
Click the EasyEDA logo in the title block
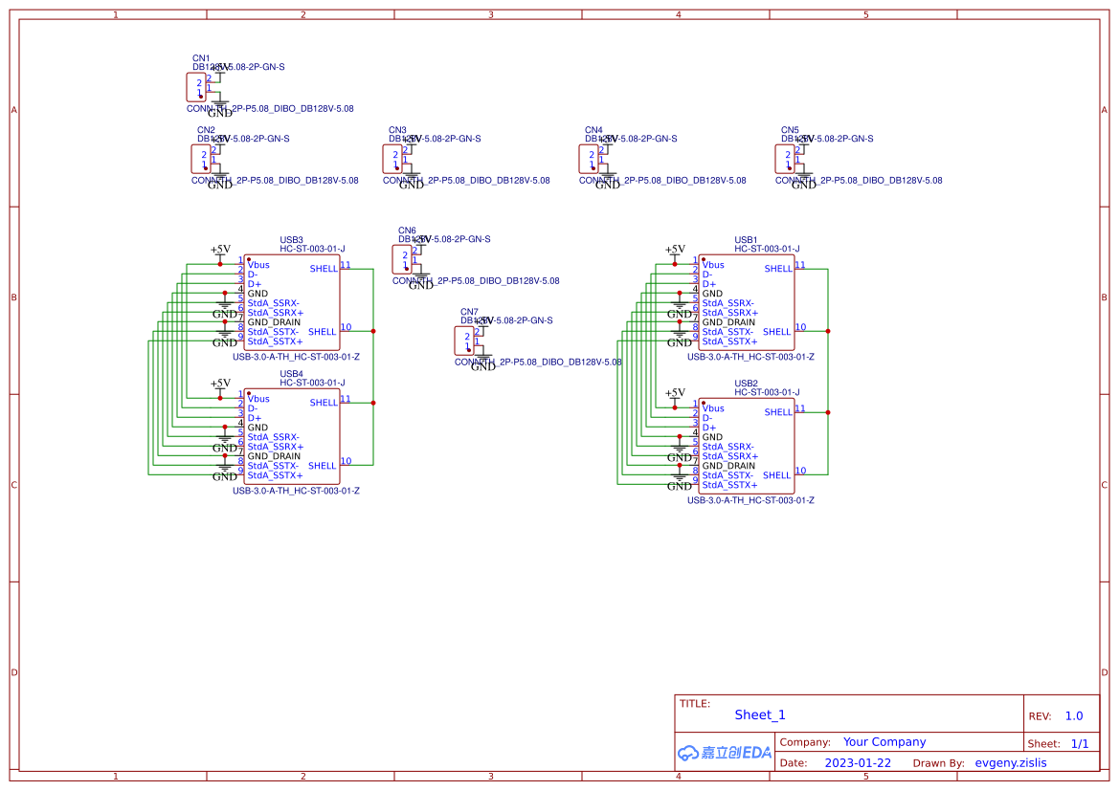tap(724, 753)
